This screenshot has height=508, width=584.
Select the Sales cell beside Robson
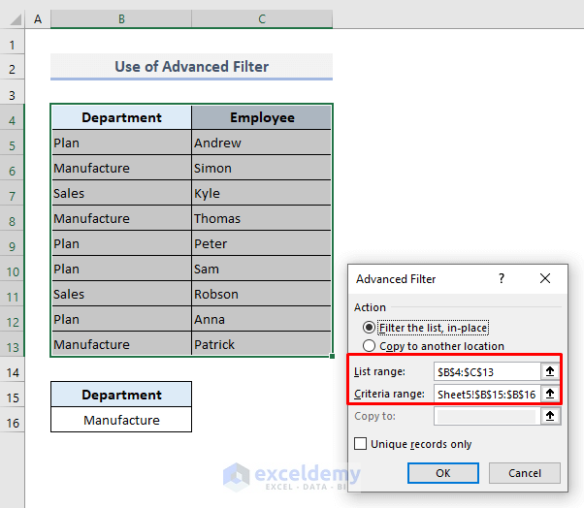(121, 295)
